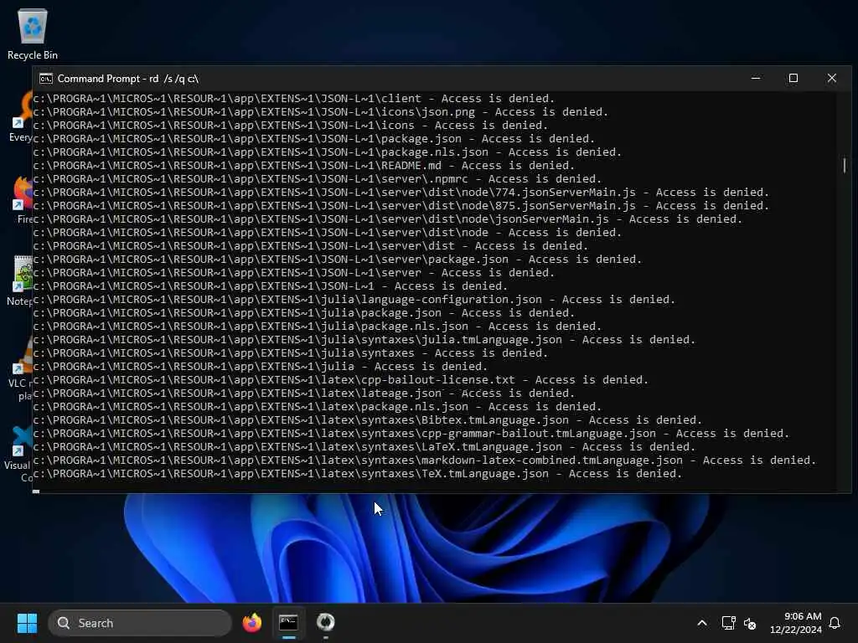The image size is (858, 643).
Task: Click the 'Command Prompt - rd /s /q c:\' title
Action: point(128,79)
